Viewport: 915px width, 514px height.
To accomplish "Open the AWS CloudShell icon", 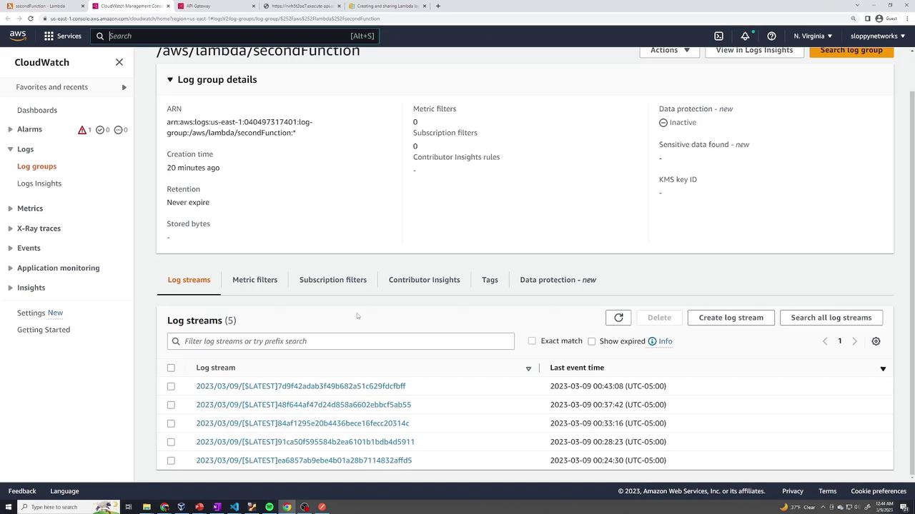I will click(x=718, y=36).
